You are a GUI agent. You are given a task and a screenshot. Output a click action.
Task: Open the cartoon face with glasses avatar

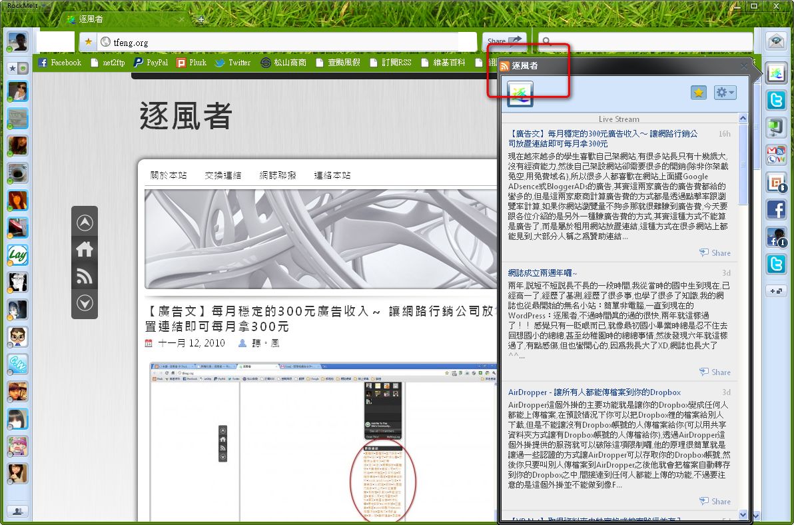(18, 336)
